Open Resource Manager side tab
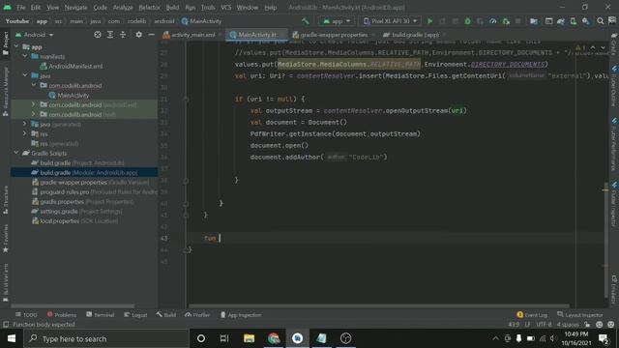 (5, 92)
